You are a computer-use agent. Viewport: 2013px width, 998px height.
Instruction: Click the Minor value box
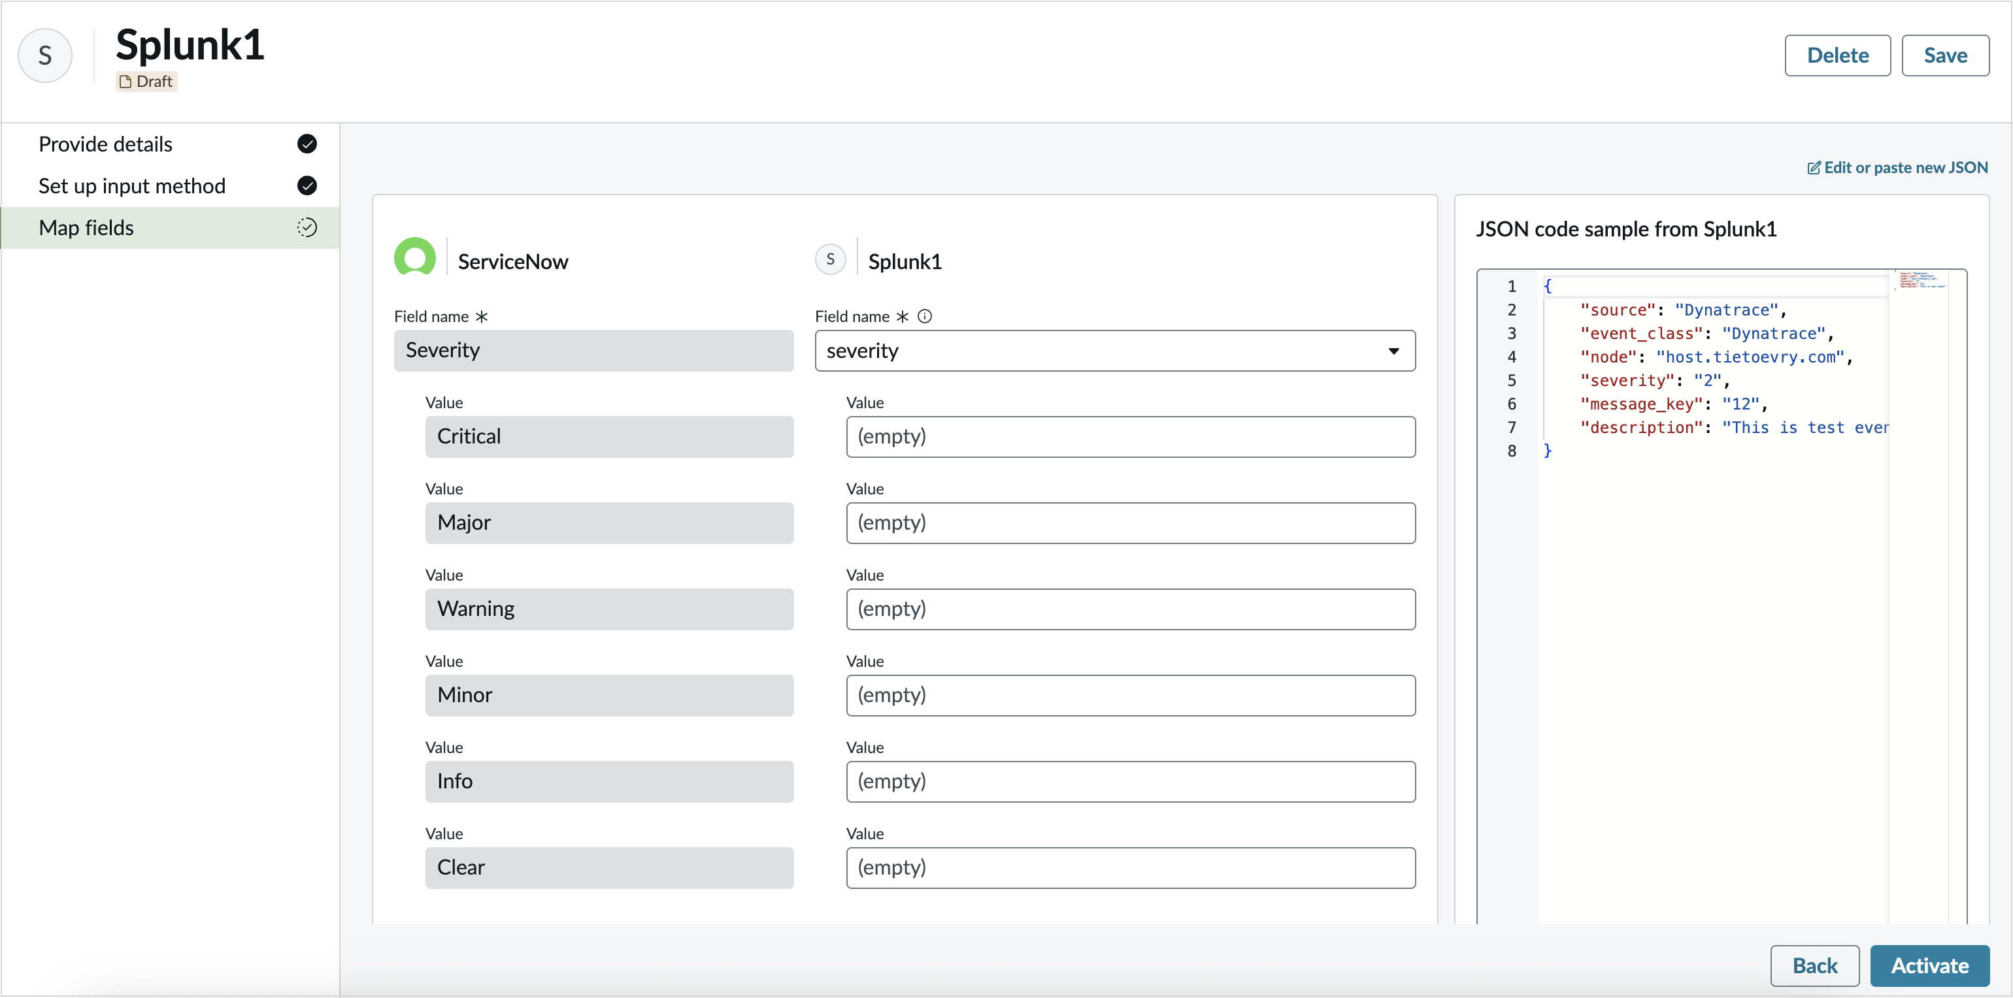(610, 695)
